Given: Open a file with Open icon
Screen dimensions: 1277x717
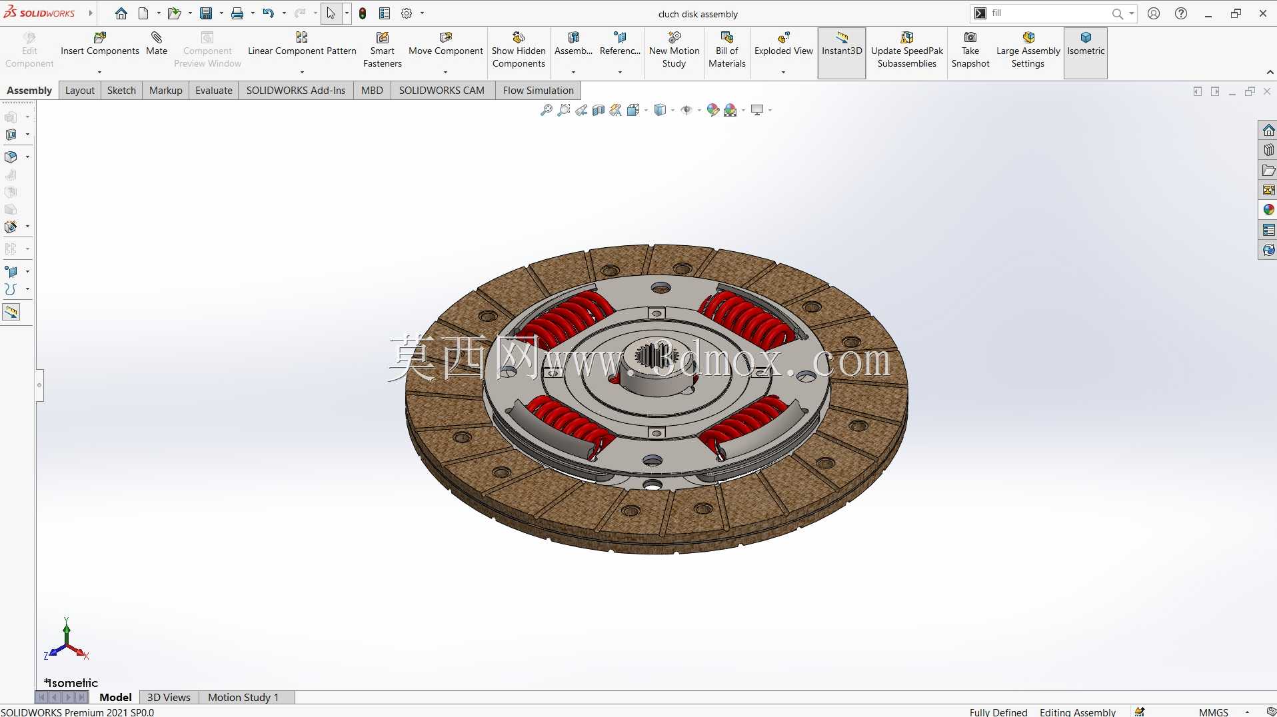Looking at the screenshot, I should (x=174, y=13).
